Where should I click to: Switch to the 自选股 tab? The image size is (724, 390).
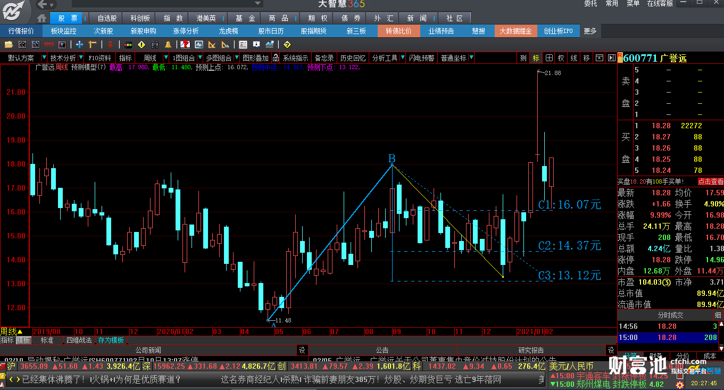107,18
